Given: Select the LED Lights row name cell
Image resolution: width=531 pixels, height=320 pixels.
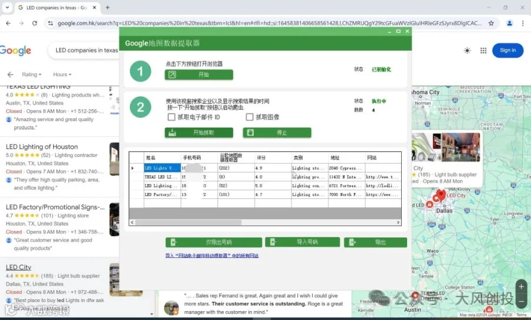Looking at the screenshot, I should click(x=162, y=168).
